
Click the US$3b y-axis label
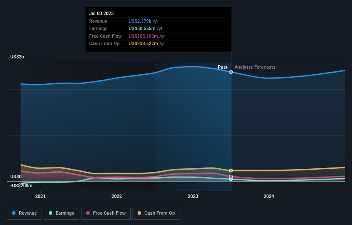(x=17, y=57)
